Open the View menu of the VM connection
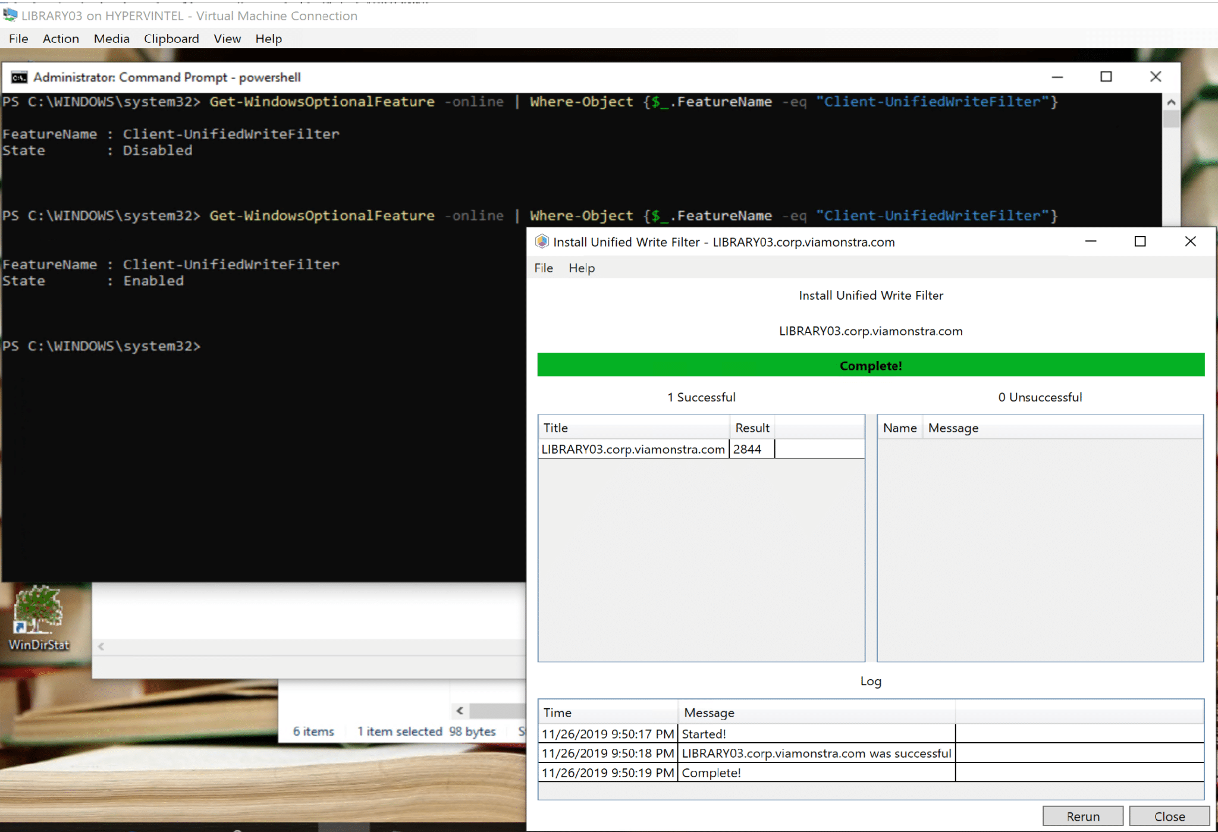Image resolution: width=1218 pixels, height=832 pixels. pos(227,38)
